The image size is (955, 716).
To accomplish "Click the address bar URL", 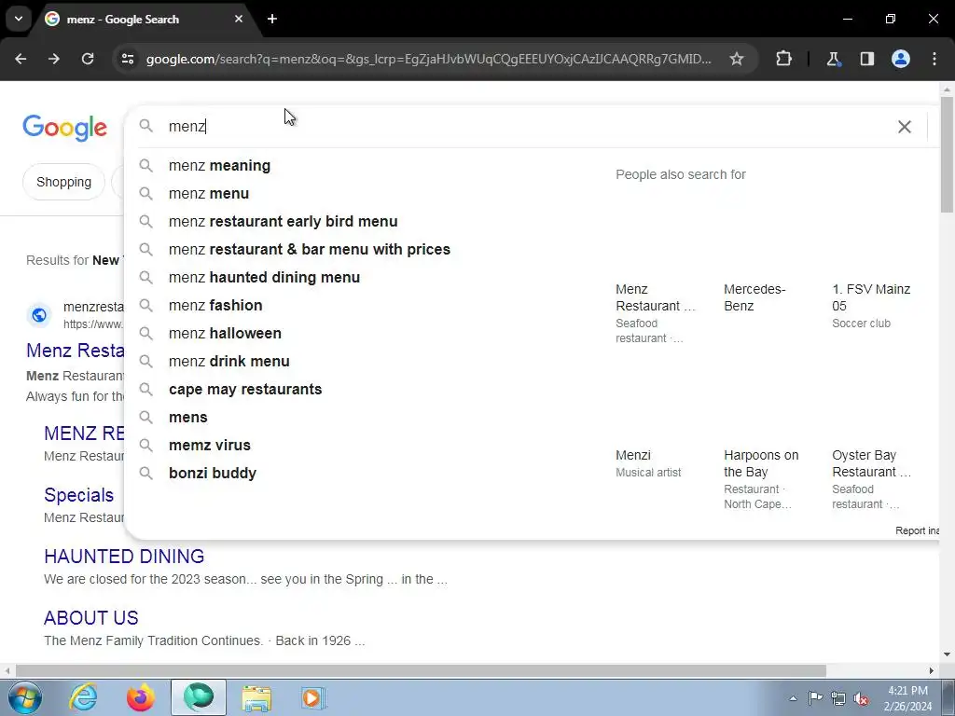I will click(428, 59).
